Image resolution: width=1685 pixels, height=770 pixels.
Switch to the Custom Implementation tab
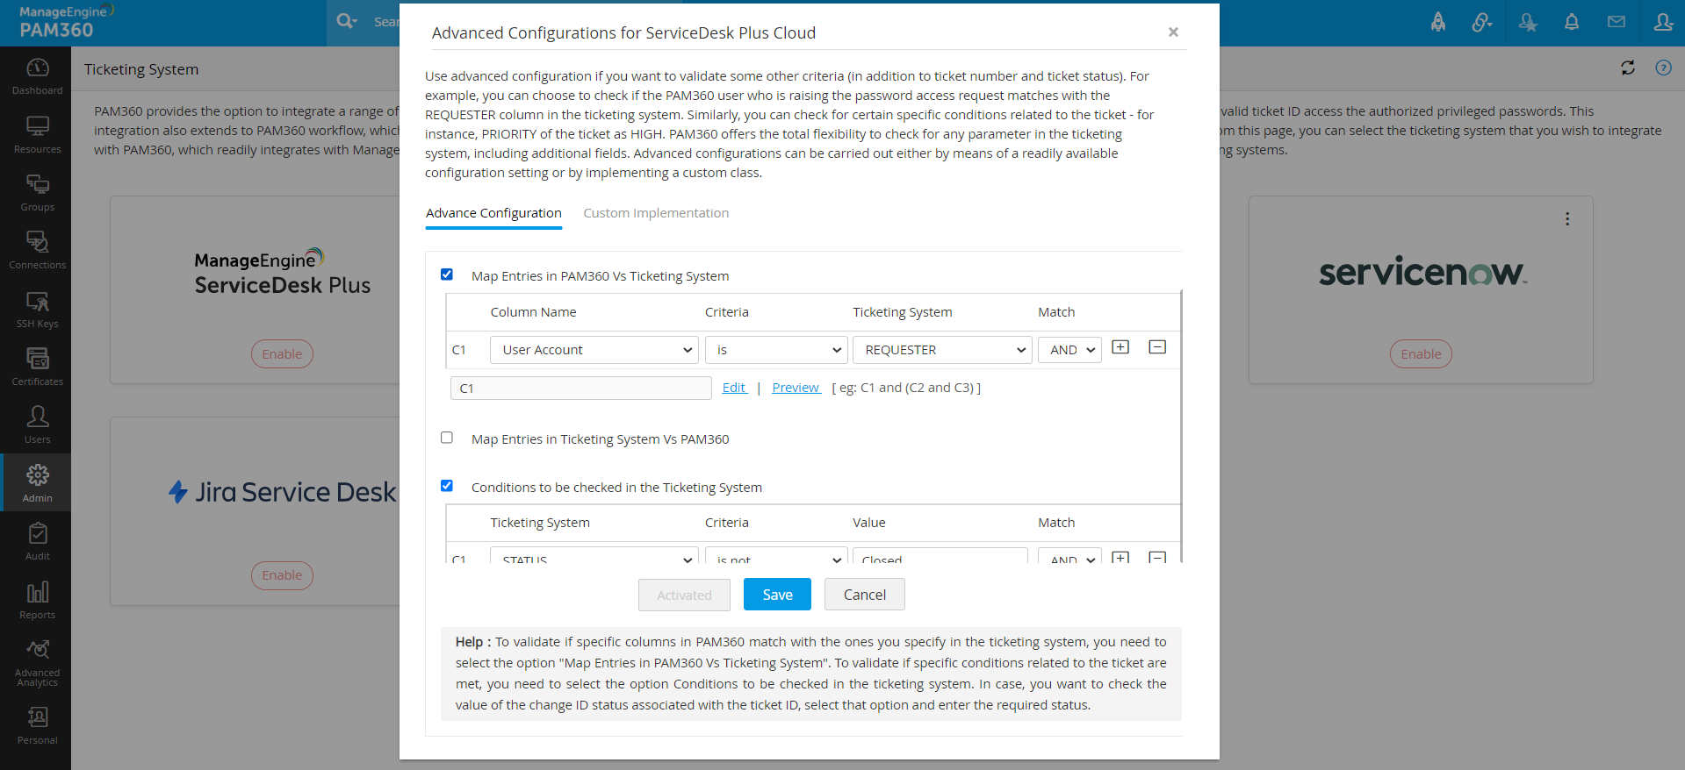[x=656, y=213]
